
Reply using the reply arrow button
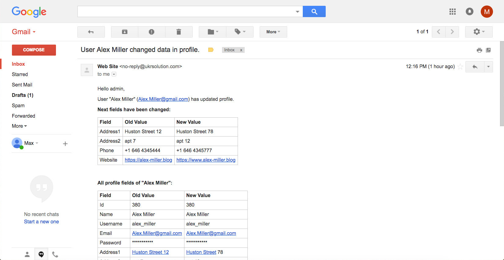(x=475, y=67)
